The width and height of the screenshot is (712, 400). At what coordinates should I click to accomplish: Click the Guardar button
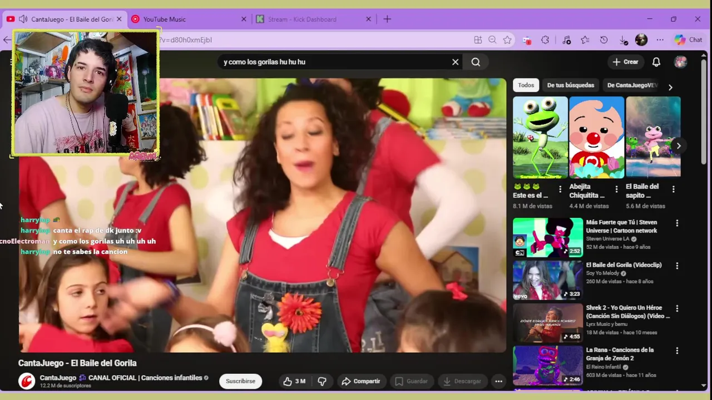pos(412,381)
